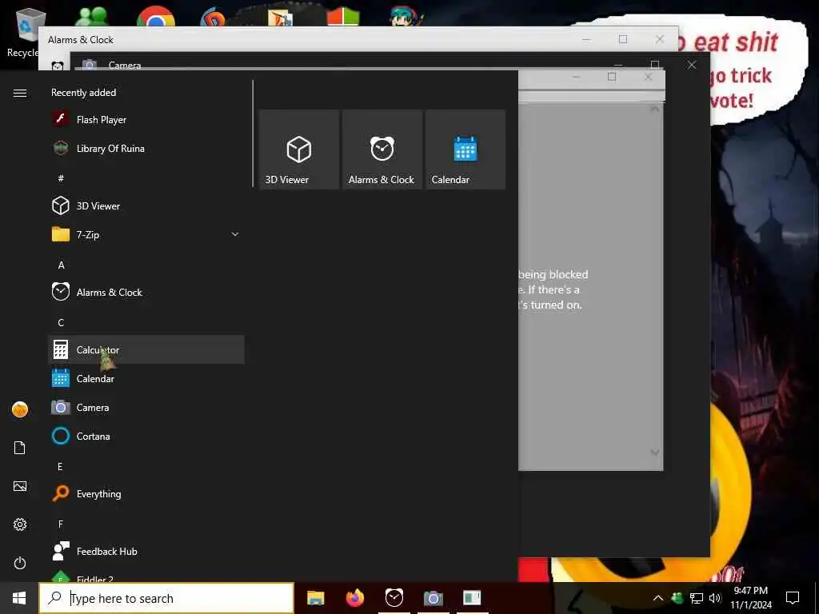Click the 3D Viewer pinned tile
Screen dimensions: 819x614
[x=299, y=150]
